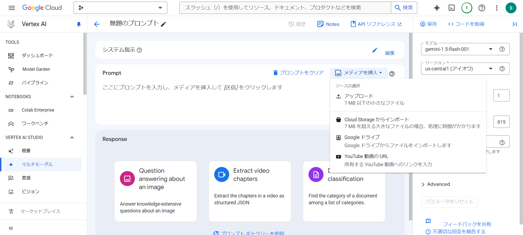
Task: Open Colab Enterprise
Action: [x=41, y=110]
